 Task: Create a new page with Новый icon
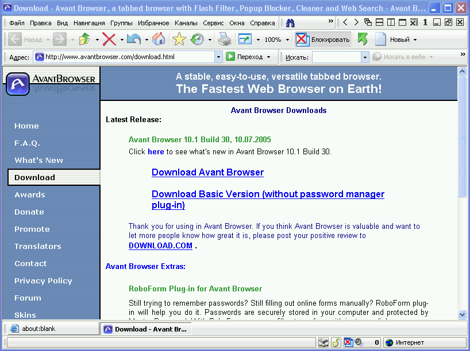(380, 40)
